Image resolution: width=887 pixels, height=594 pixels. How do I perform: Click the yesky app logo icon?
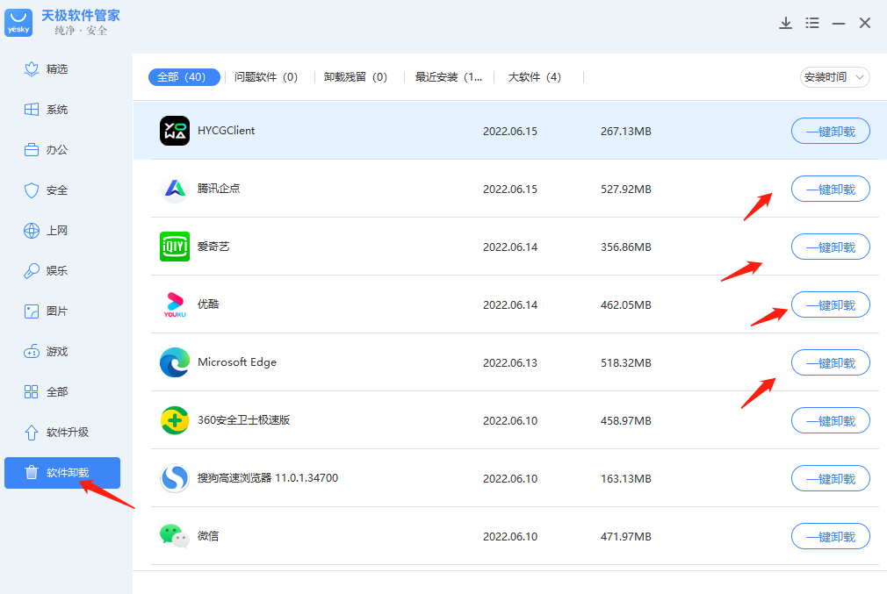coord(18,23)
